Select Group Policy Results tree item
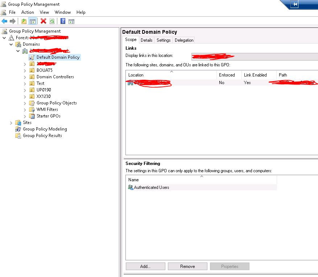 click(x=42, y=136)
